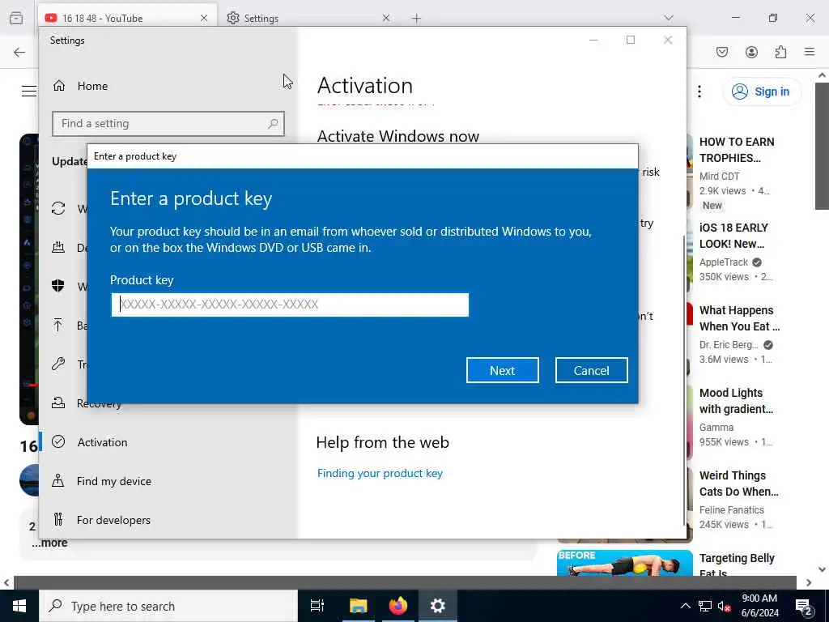Open Weird Things Cats Do When video
829x622 pixels.
pyautogui.click(x=738, y=484)
